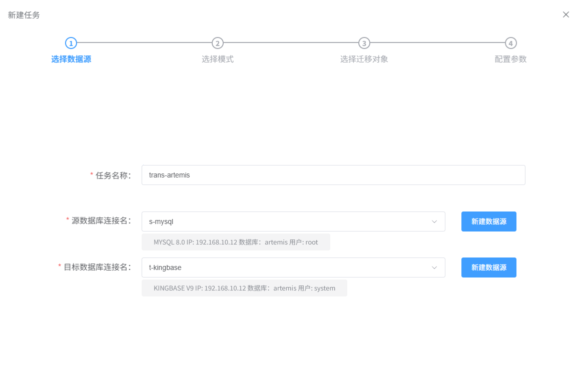Click the 任务名称 label
This screenshot has width=579, height=369.
click(x=113, y=175)
